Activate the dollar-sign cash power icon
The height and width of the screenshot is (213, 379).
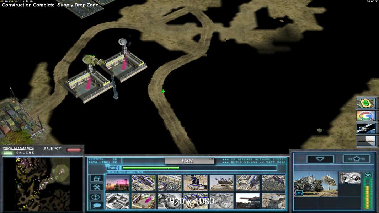click(366, 104)
